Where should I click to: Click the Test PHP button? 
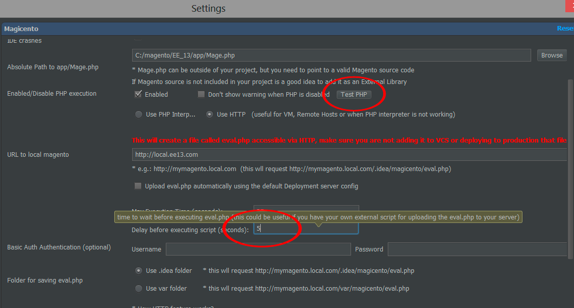pos(354,94)
